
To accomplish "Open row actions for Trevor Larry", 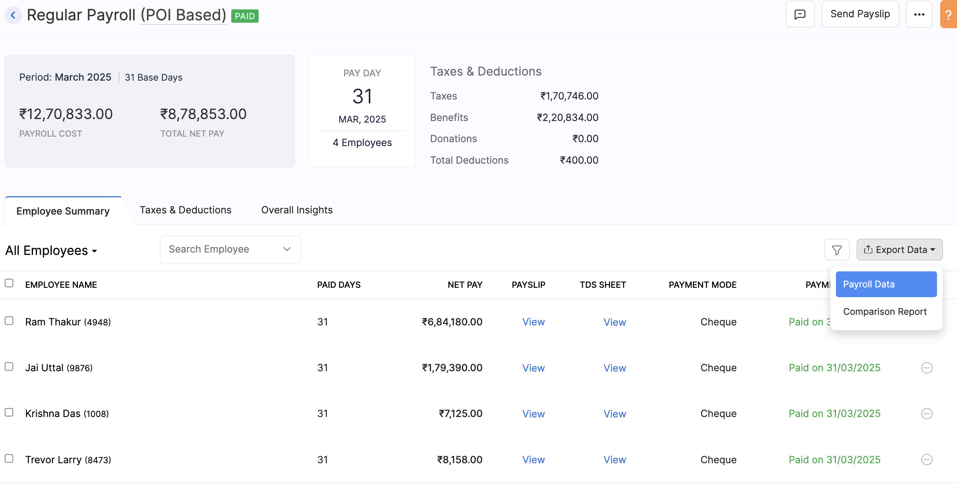I will coord(926,459).
